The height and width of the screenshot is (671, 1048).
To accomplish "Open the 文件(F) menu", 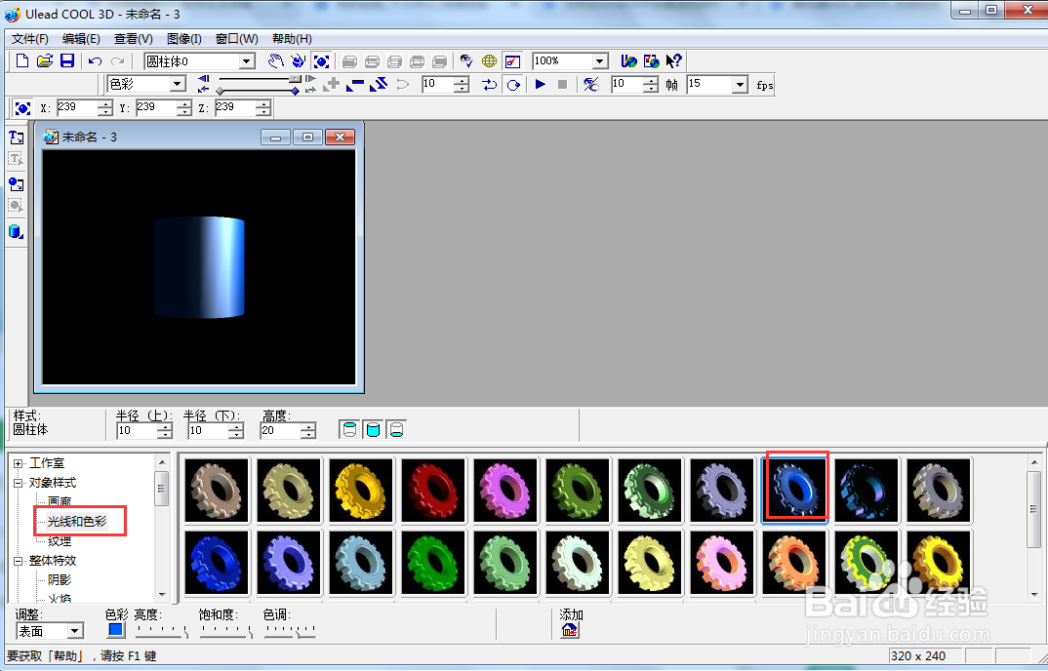I will tap(30, 39).
